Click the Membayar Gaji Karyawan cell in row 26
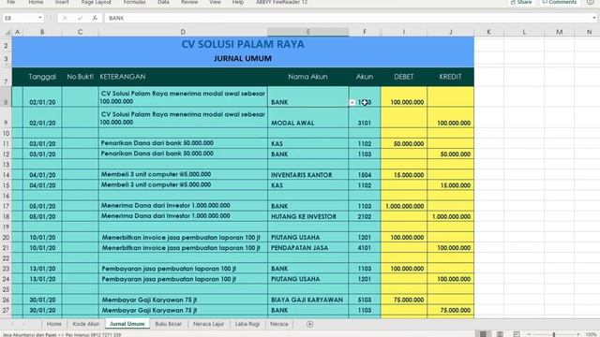This screenshot has width=600, height=337. click(183, 300)
